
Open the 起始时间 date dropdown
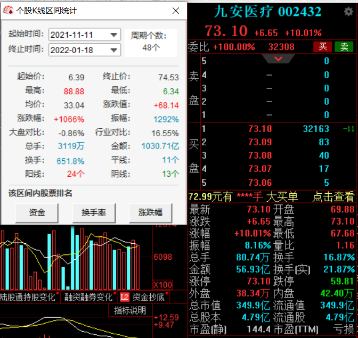[x=114, y=35]
